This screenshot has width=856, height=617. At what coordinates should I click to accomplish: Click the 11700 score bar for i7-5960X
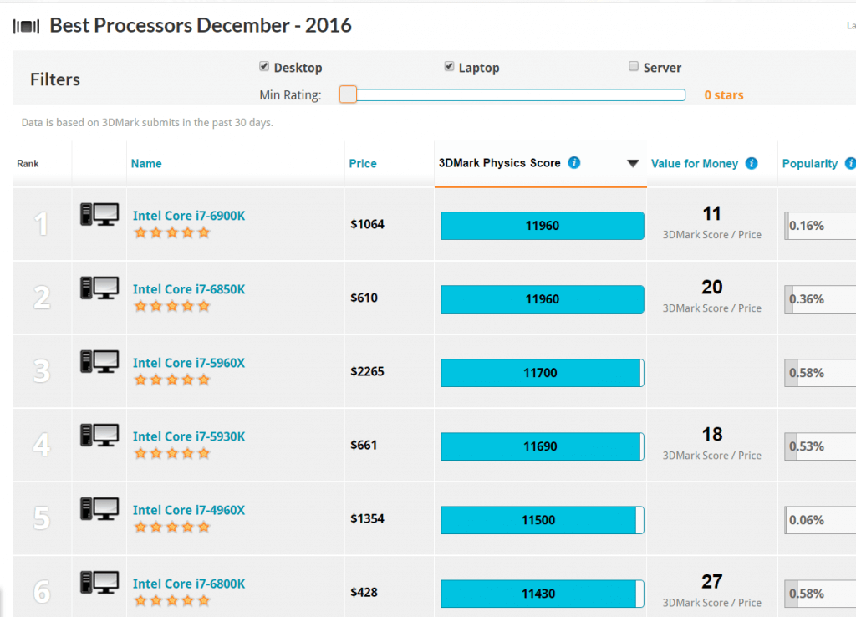pyautogui.click(x=542, y=373)
